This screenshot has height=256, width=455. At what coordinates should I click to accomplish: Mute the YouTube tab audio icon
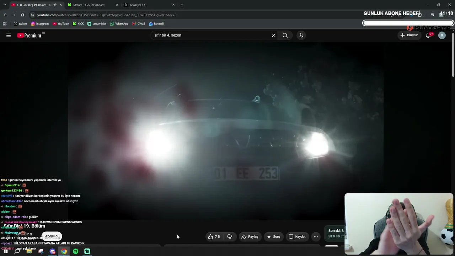coord(55,5)
